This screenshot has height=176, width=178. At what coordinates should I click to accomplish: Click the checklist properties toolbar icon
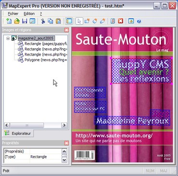[x=113, y=21]
